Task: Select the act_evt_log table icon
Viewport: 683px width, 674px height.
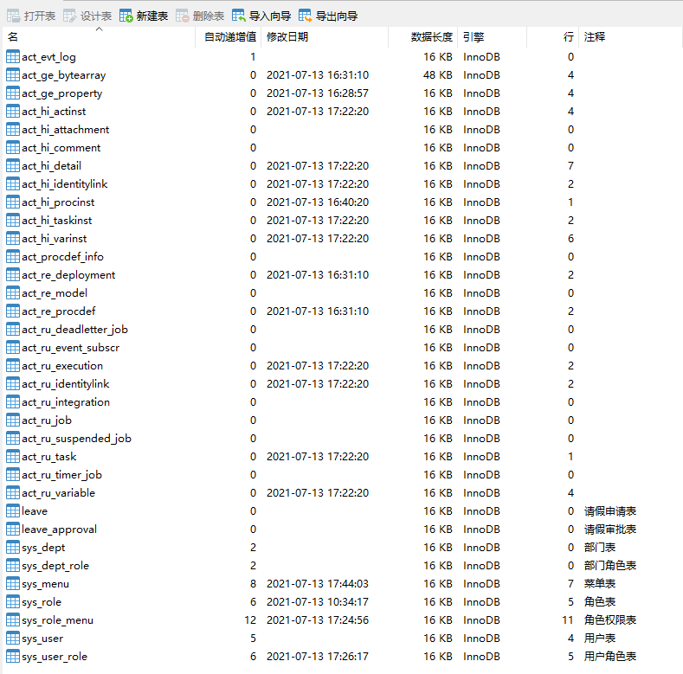Action: point(13,56)
